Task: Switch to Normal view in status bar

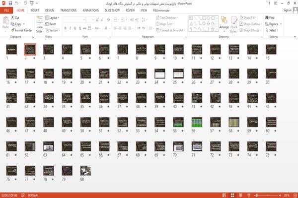Action: point(224,195)
